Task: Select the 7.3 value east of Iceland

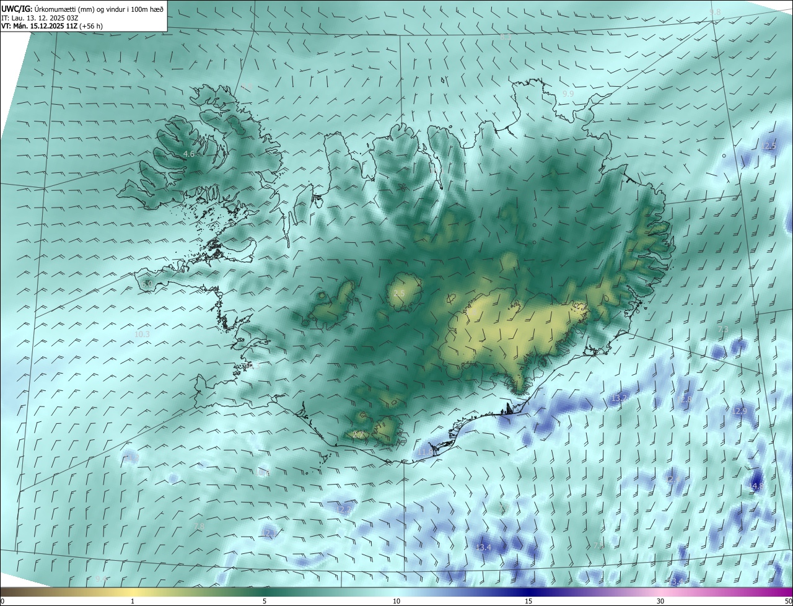Action: (722, 330)
